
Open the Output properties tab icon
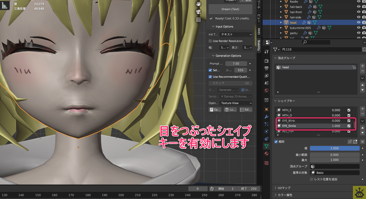(x=267, y=68)
